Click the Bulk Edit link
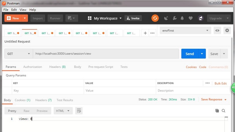The image size is (235, 132). [221, 83]
